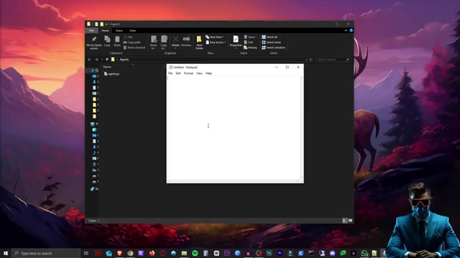This screenshot has height=258, width=460.
Task: Open Google Chrome from the taskbar
Action: coord(130,253)
